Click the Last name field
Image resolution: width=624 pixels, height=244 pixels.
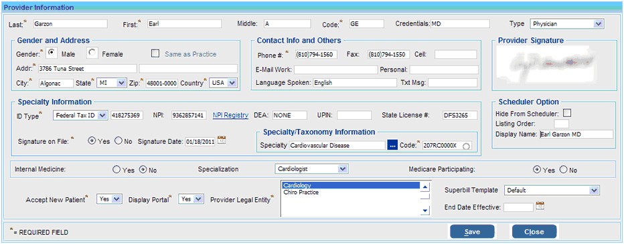click(70, 24)
